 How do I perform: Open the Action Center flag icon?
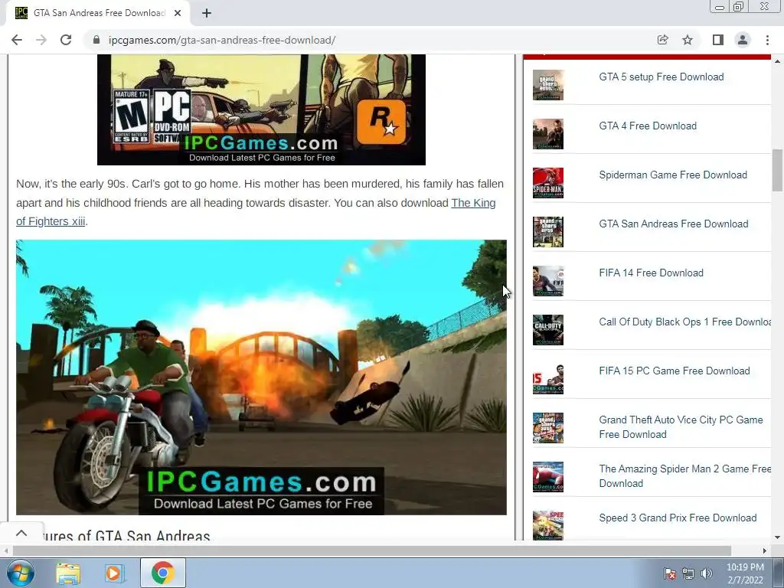tap(669, 573)
